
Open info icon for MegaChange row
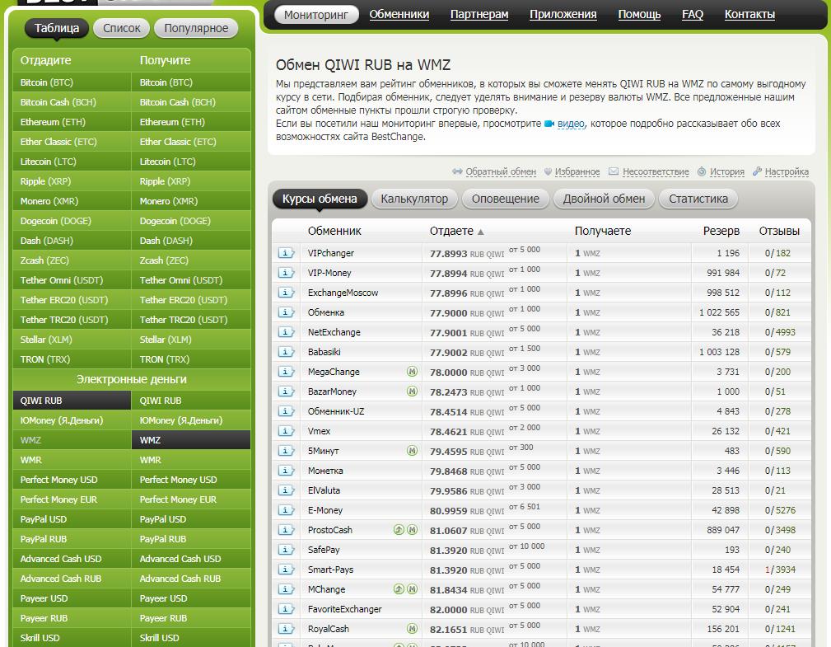tap(286, 372)
